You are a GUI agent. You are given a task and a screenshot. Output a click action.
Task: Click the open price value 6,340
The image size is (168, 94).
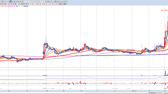point(43,4)
